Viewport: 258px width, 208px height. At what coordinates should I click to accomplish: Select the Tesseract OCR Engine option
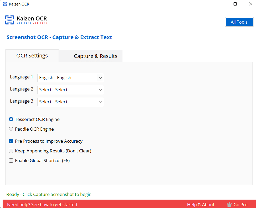11,119
